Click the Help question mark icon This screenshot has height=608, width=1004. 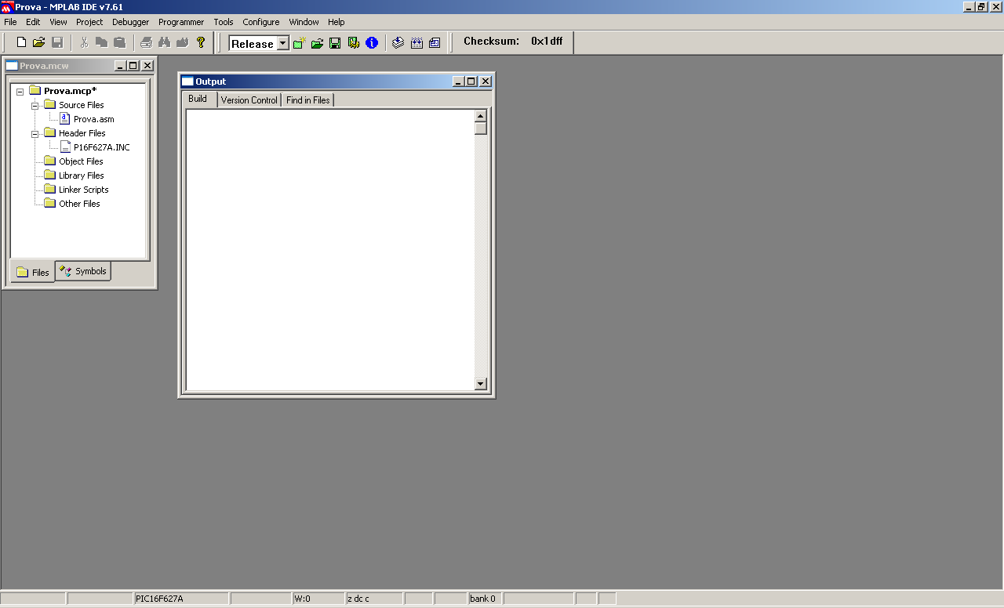point(201,42)
